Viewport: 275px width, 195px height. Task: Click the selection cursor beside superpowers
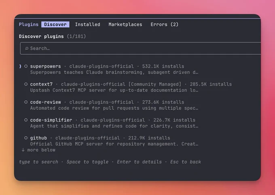tap(20, 66)
